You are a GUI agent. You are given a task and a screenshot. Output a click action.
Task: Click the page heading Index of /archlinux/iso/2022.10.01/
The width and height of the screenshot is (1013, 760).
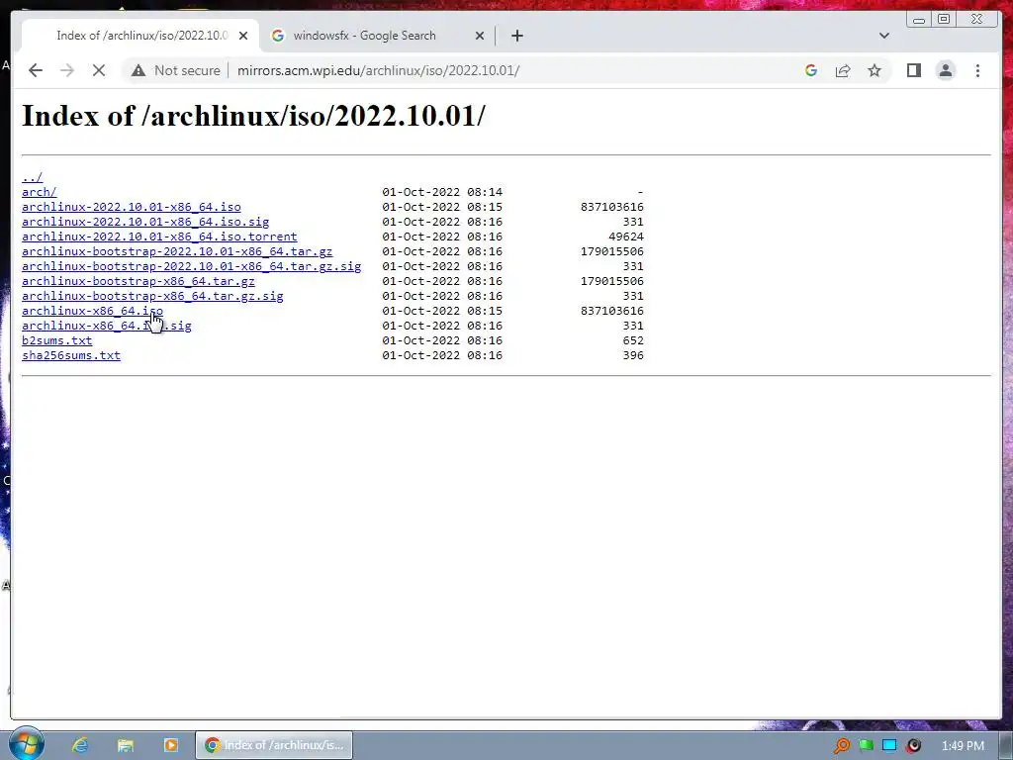click(253, 116)
